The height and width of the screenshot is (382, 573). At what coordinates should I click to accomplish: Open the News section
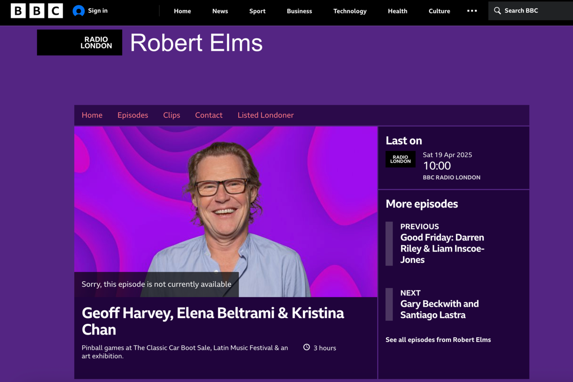tap(220, 11)
